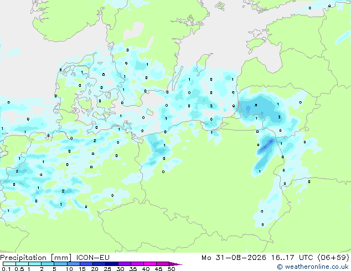This screenshot has width=351, height=271.
Task: Select the 35–40 mm violet legend swatch
Action: point(137,264)
